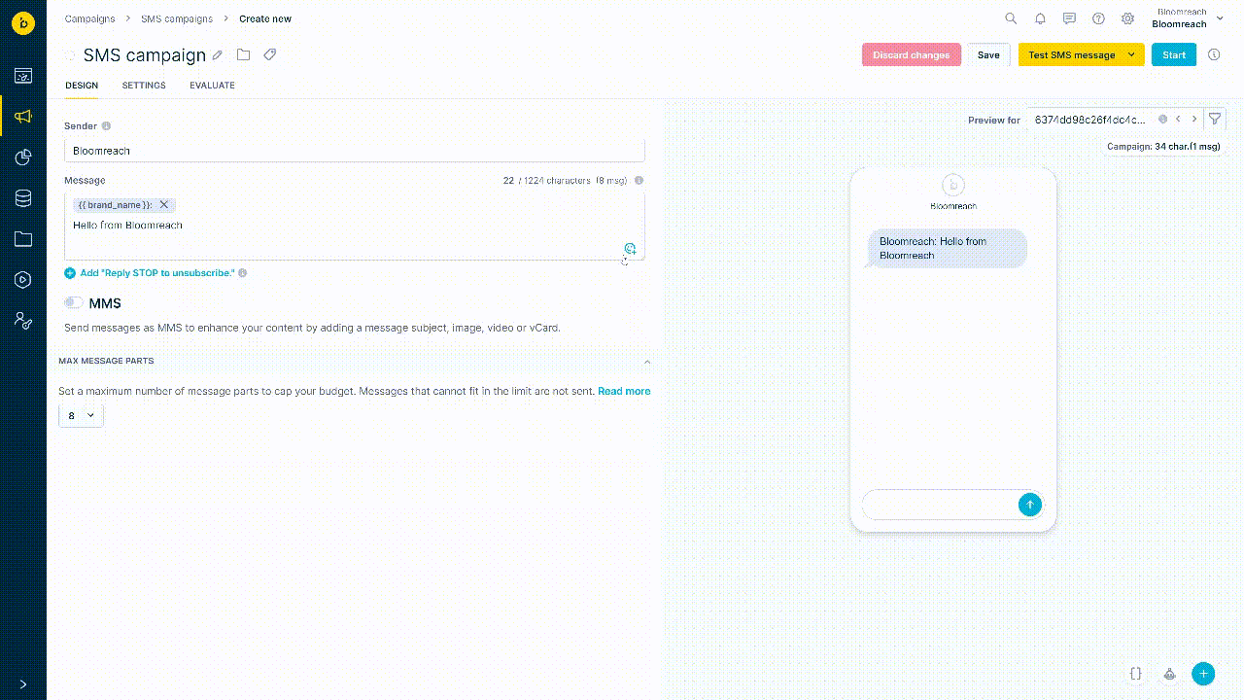
Task: Click the Discard changes button
Action: coord(912,54)
